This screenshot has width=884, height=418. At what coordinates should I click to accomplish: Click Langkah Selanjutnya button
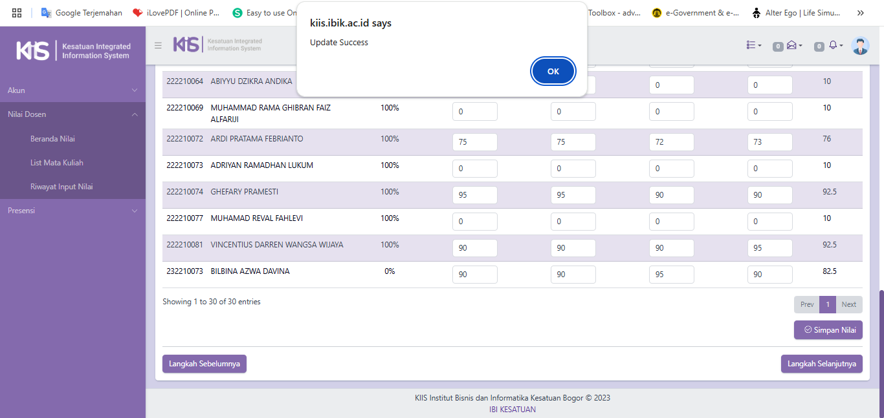[821, 364]
